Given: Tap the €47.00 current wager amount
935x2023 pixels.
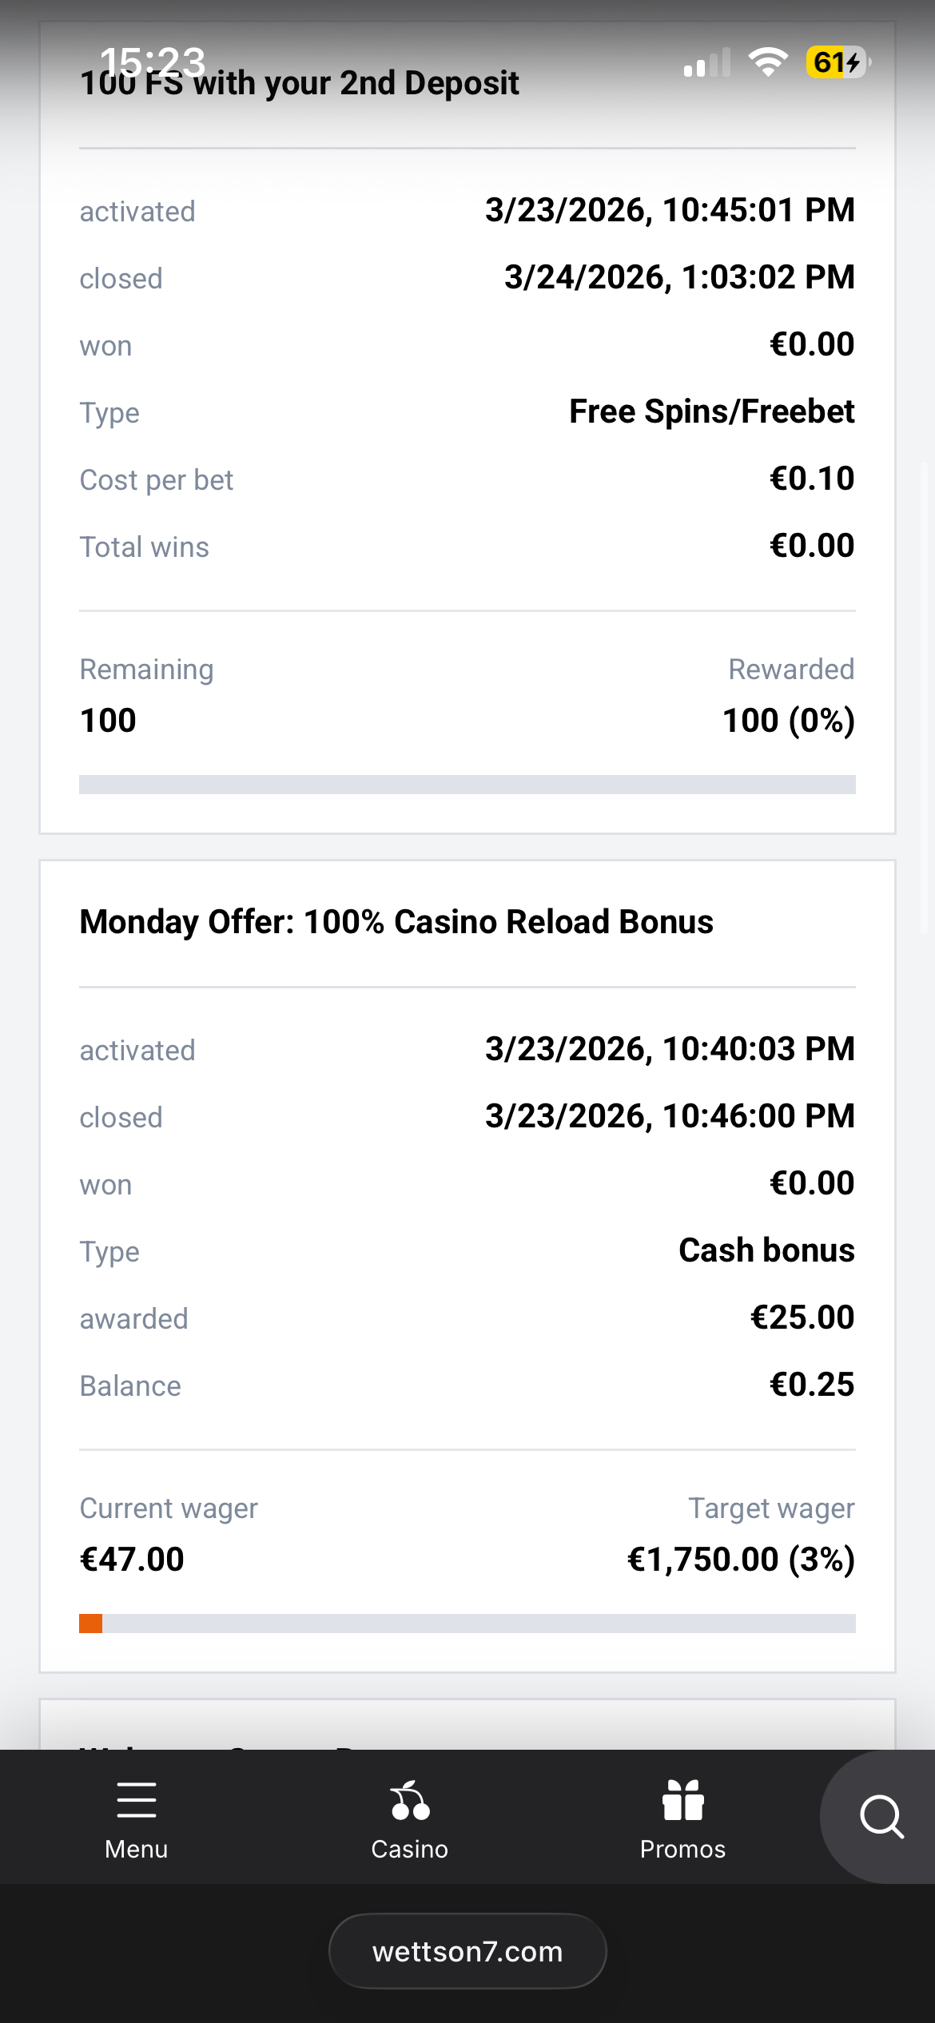Looking at the screenshot, I should click(132, 1559).
